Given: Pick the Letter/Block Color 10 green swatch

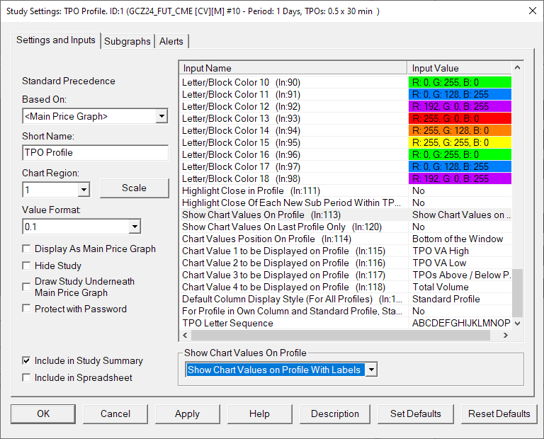Looking at the screenshot, I should click(x=460, y=83).
